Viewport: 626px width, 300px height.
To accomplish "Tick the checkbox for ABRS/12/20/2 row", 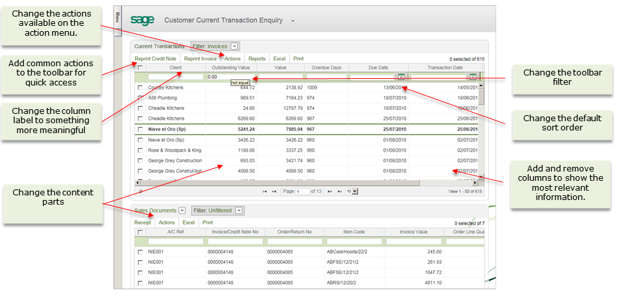I will 140,283.
